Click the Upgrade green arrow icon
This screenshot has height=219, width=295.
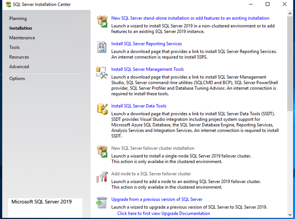click(x=102, y=203)
